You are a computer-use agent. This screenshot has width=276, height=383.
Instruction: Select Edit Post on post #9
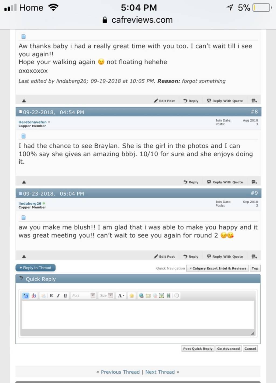(x=164, y=257)
